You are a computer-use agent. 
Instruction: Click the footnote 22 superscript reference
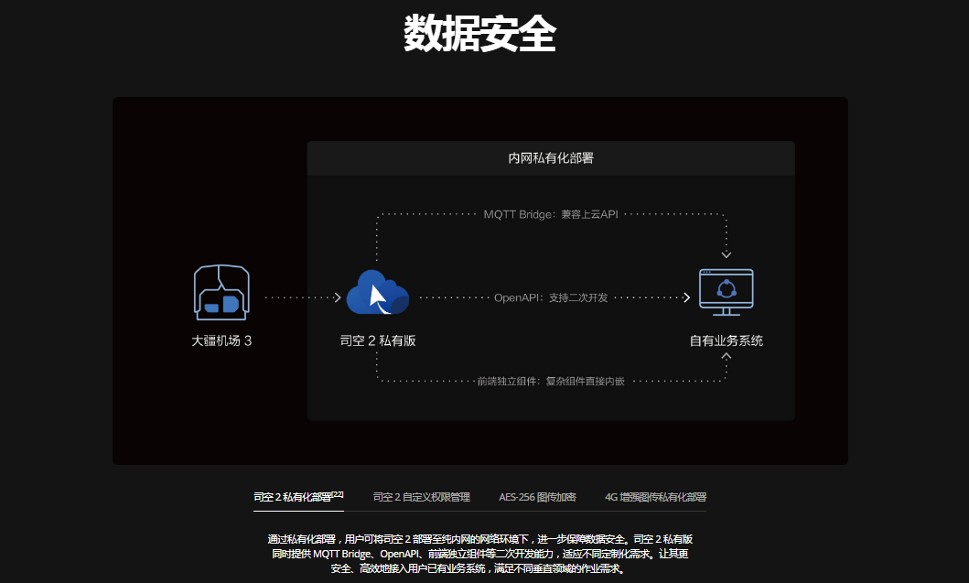[x=338, y=494]
